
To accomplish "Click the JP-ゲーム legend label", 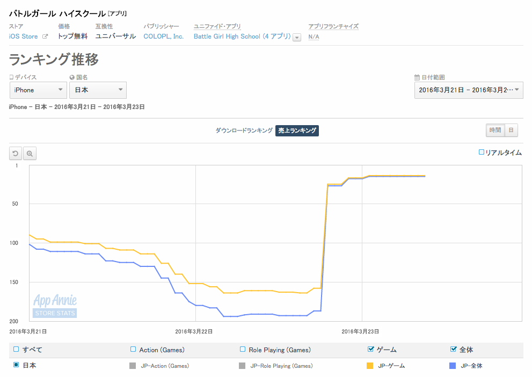I will pos(391,366).
